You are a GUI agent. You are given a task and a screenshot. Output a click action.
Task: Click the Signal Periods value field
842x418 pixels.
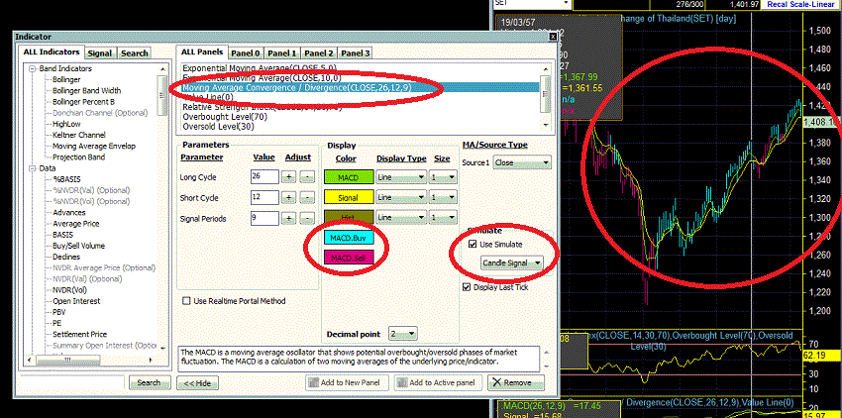[x=264, y=218]
